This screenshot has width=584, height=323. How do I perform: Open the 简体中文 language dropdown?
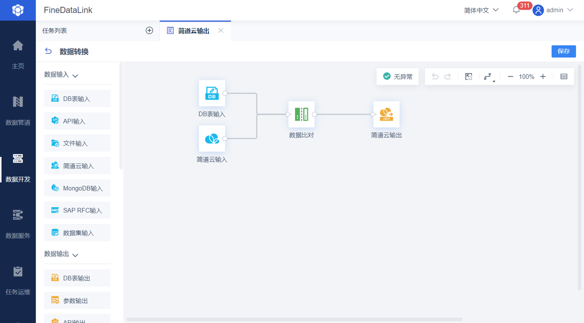[481, 10]
